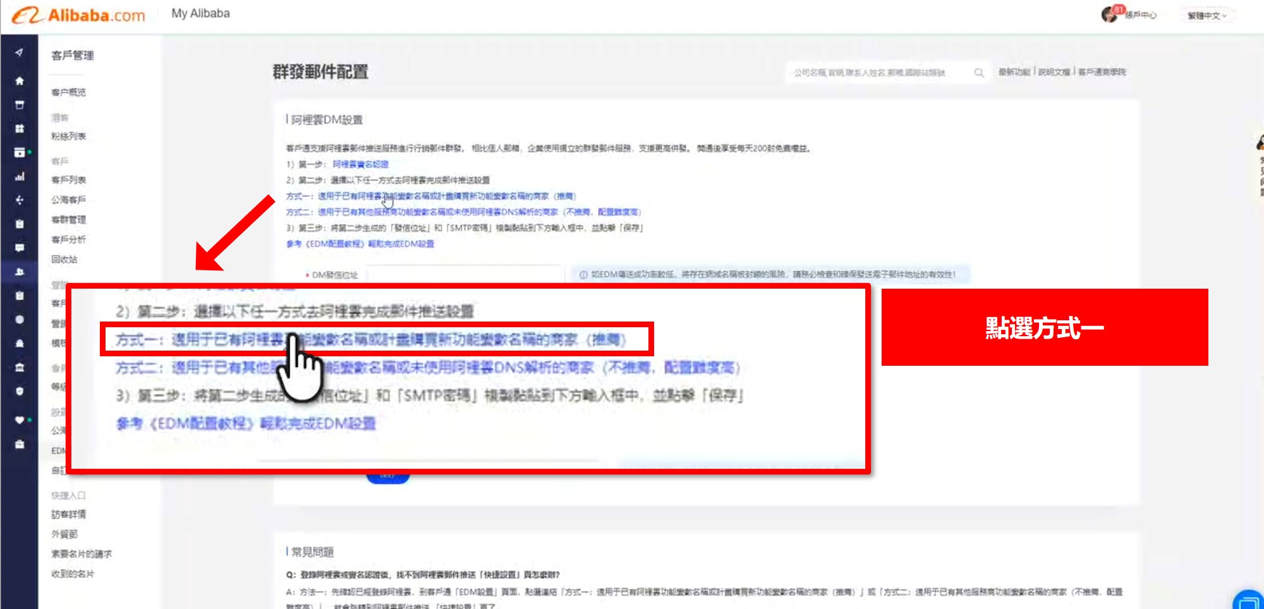
Task: Click the 方式一 link in enlarged callout
Action: [x=370, y=340]
